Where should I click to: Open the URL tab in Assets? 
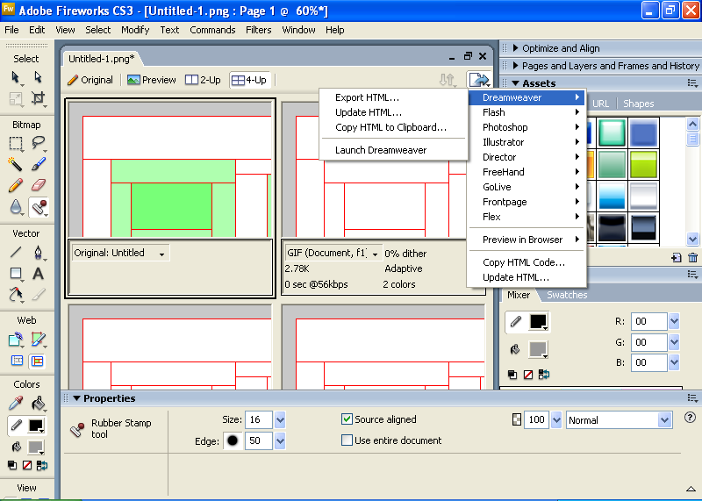(600, 104)
